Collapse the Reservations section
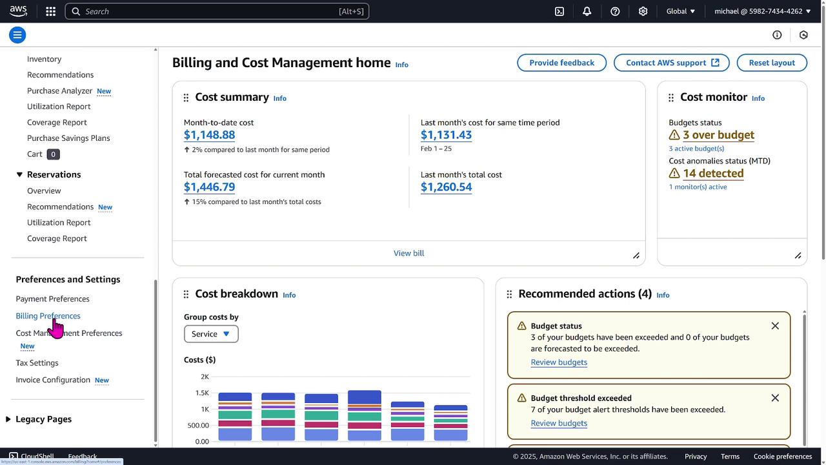The height and width of the screenshot is (465, 826). coord(19,174)
